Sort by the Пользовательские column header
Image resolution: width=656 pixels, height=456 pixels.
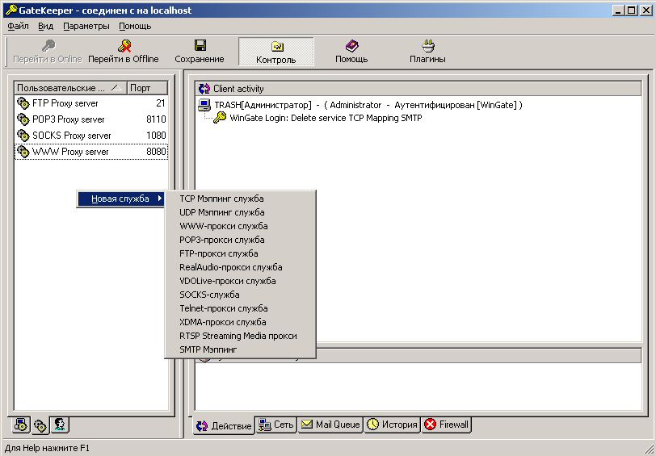71,88
